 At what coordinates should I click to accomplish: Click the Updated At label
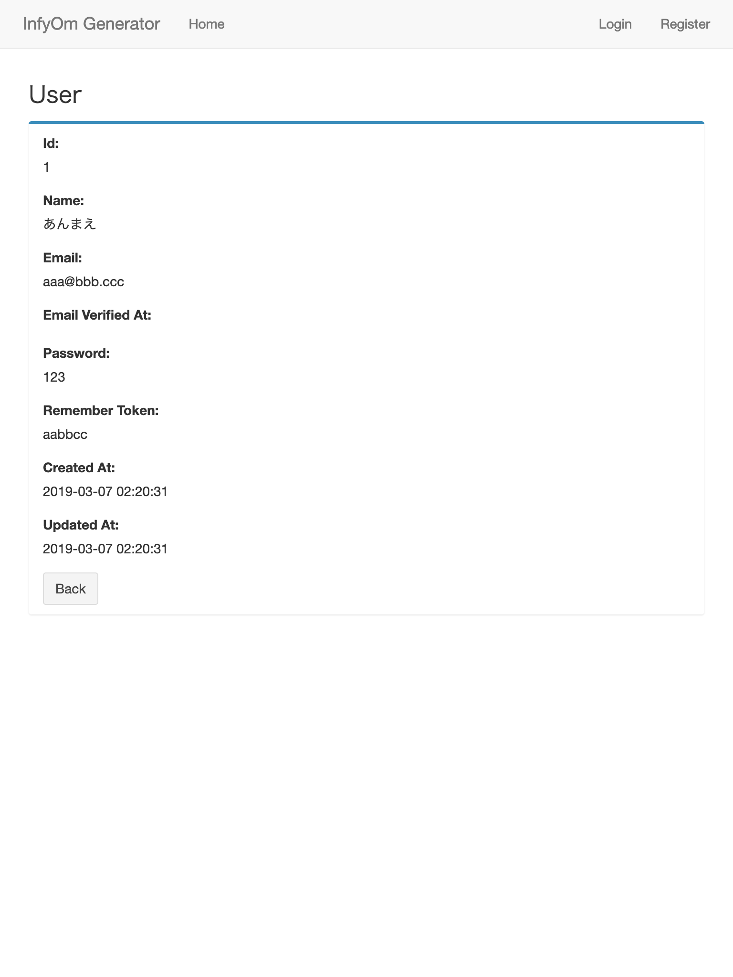click(x=81, y=525)
